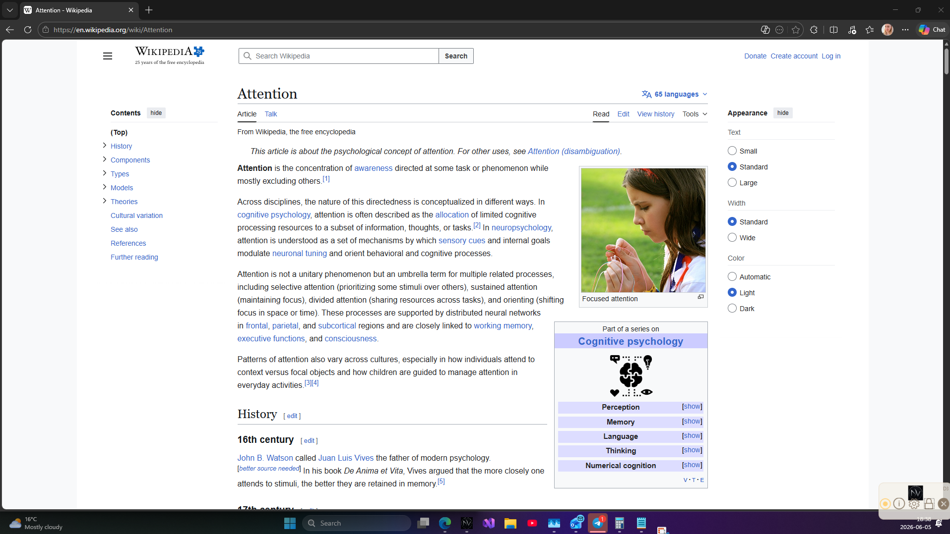Go back with the browser back arrow

pos(9,30)
